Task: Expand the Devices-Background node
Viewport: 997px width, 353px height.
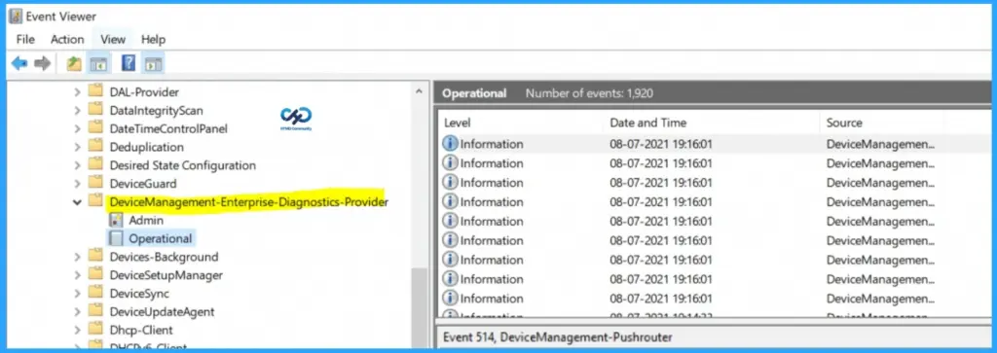Action: coord(77,257)
